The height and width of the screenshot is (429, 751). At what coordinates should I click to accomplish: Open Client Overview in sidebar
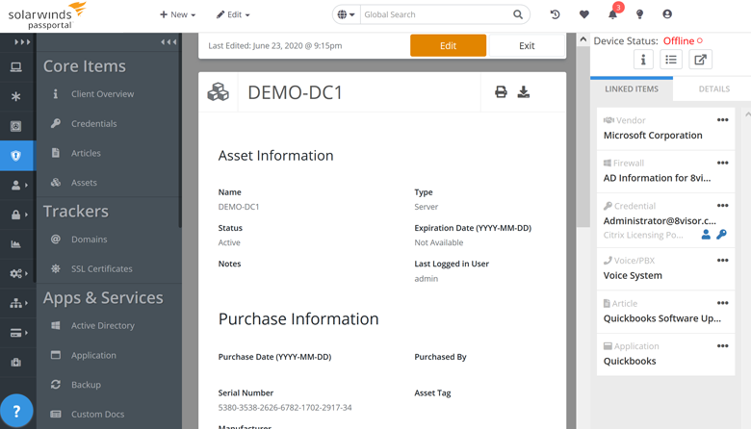pos(102,94)
